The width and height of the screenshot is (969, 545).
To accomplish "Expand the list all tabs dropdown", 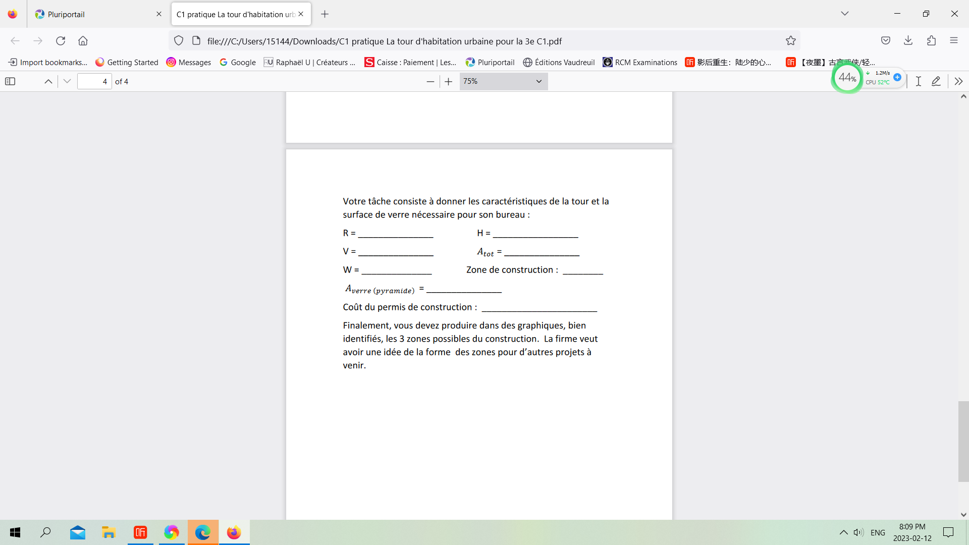I will point(845,14).
